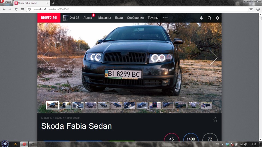Screen dimensions: 262x147
Task: Click the page scrollbar up arrow
Action: coord(260,14)
